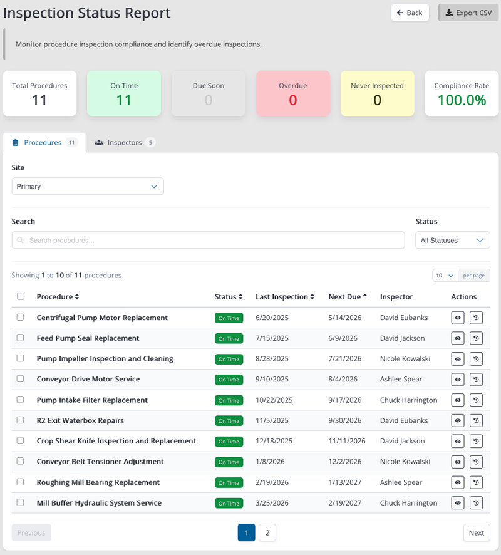Image resolution: width=501 pixels, height=555 pixels.
Task: Select page 1 in pagination
Action: (246, 532)
